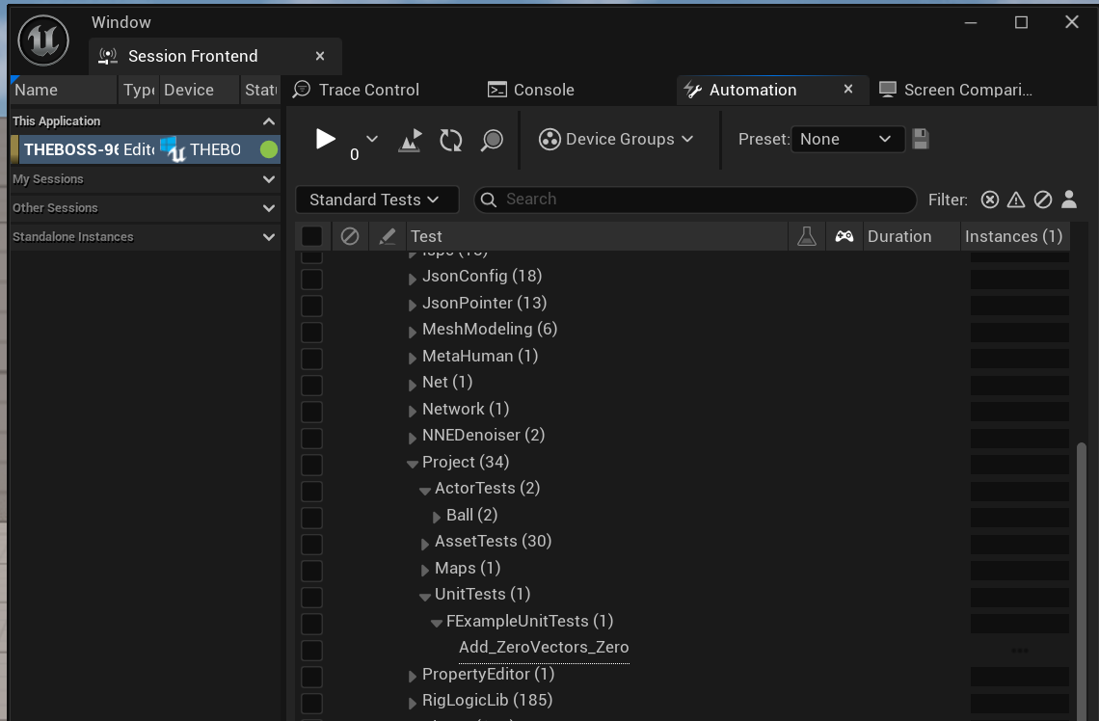Click into the test Search field
The width and height of the screenshot is (1099, 721).
point(694,200)
